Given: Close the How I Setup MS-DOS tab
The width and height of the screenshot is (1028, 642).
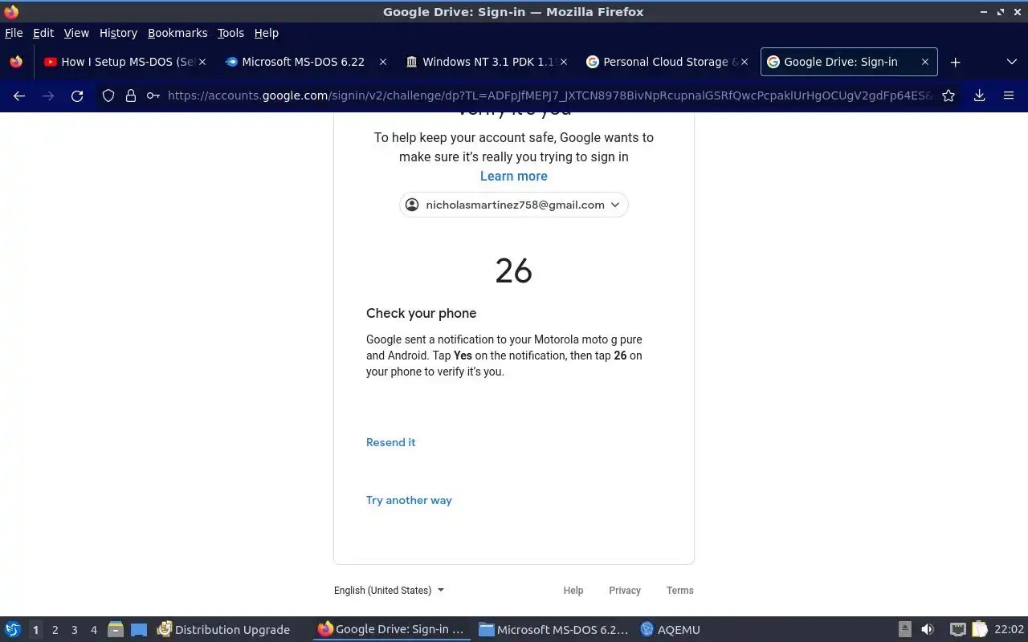Looking at the screenshot, I should pyautogui.click(x=202, y=62).
